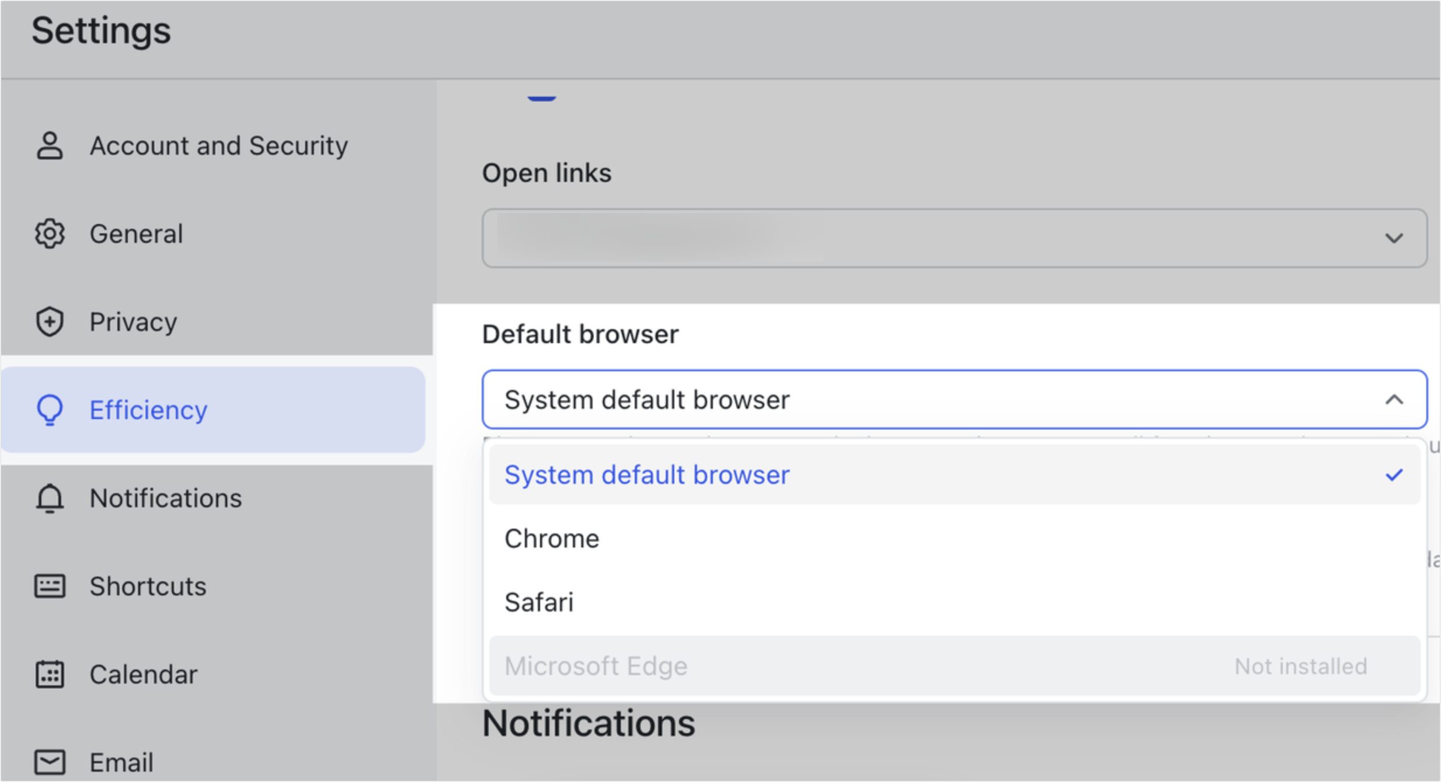This screenshot has width=1441, height=782.
Task: Click the Calendar icon in the sidebar
Action: 50,674
